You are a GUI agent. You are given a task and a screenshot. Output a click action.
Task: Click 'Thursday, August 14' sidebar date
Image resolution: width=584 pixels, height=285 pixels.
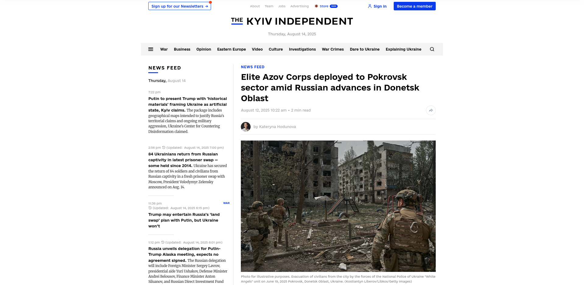(167, 81)
